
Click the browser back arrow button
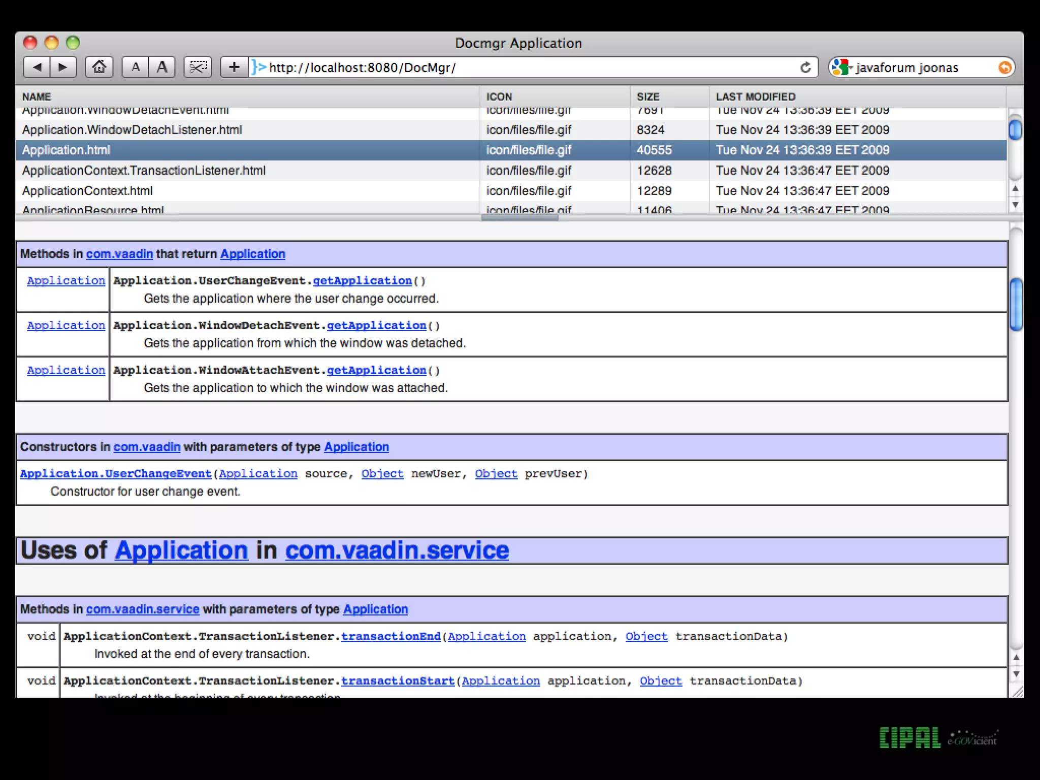(37, 67)
